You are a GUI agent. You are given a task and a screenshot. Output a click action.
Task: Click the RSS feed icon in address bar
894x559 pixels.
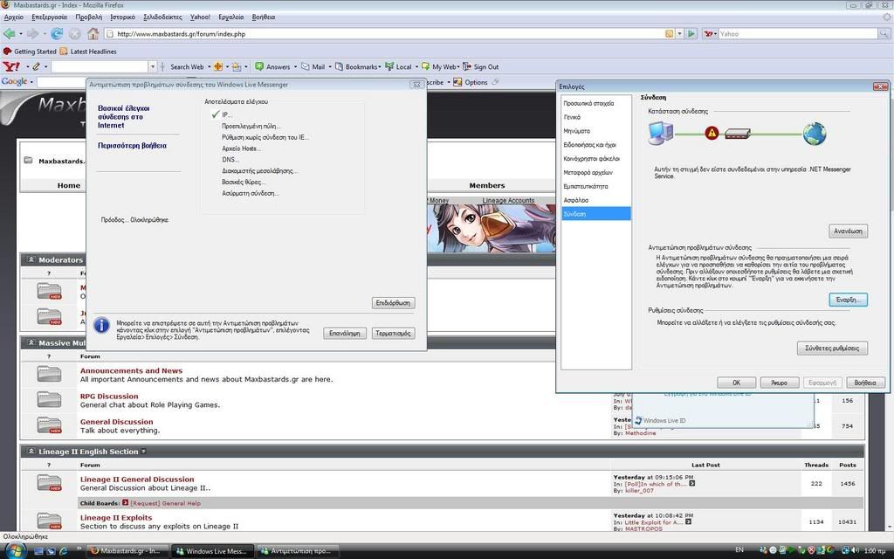tap(670, 34)
